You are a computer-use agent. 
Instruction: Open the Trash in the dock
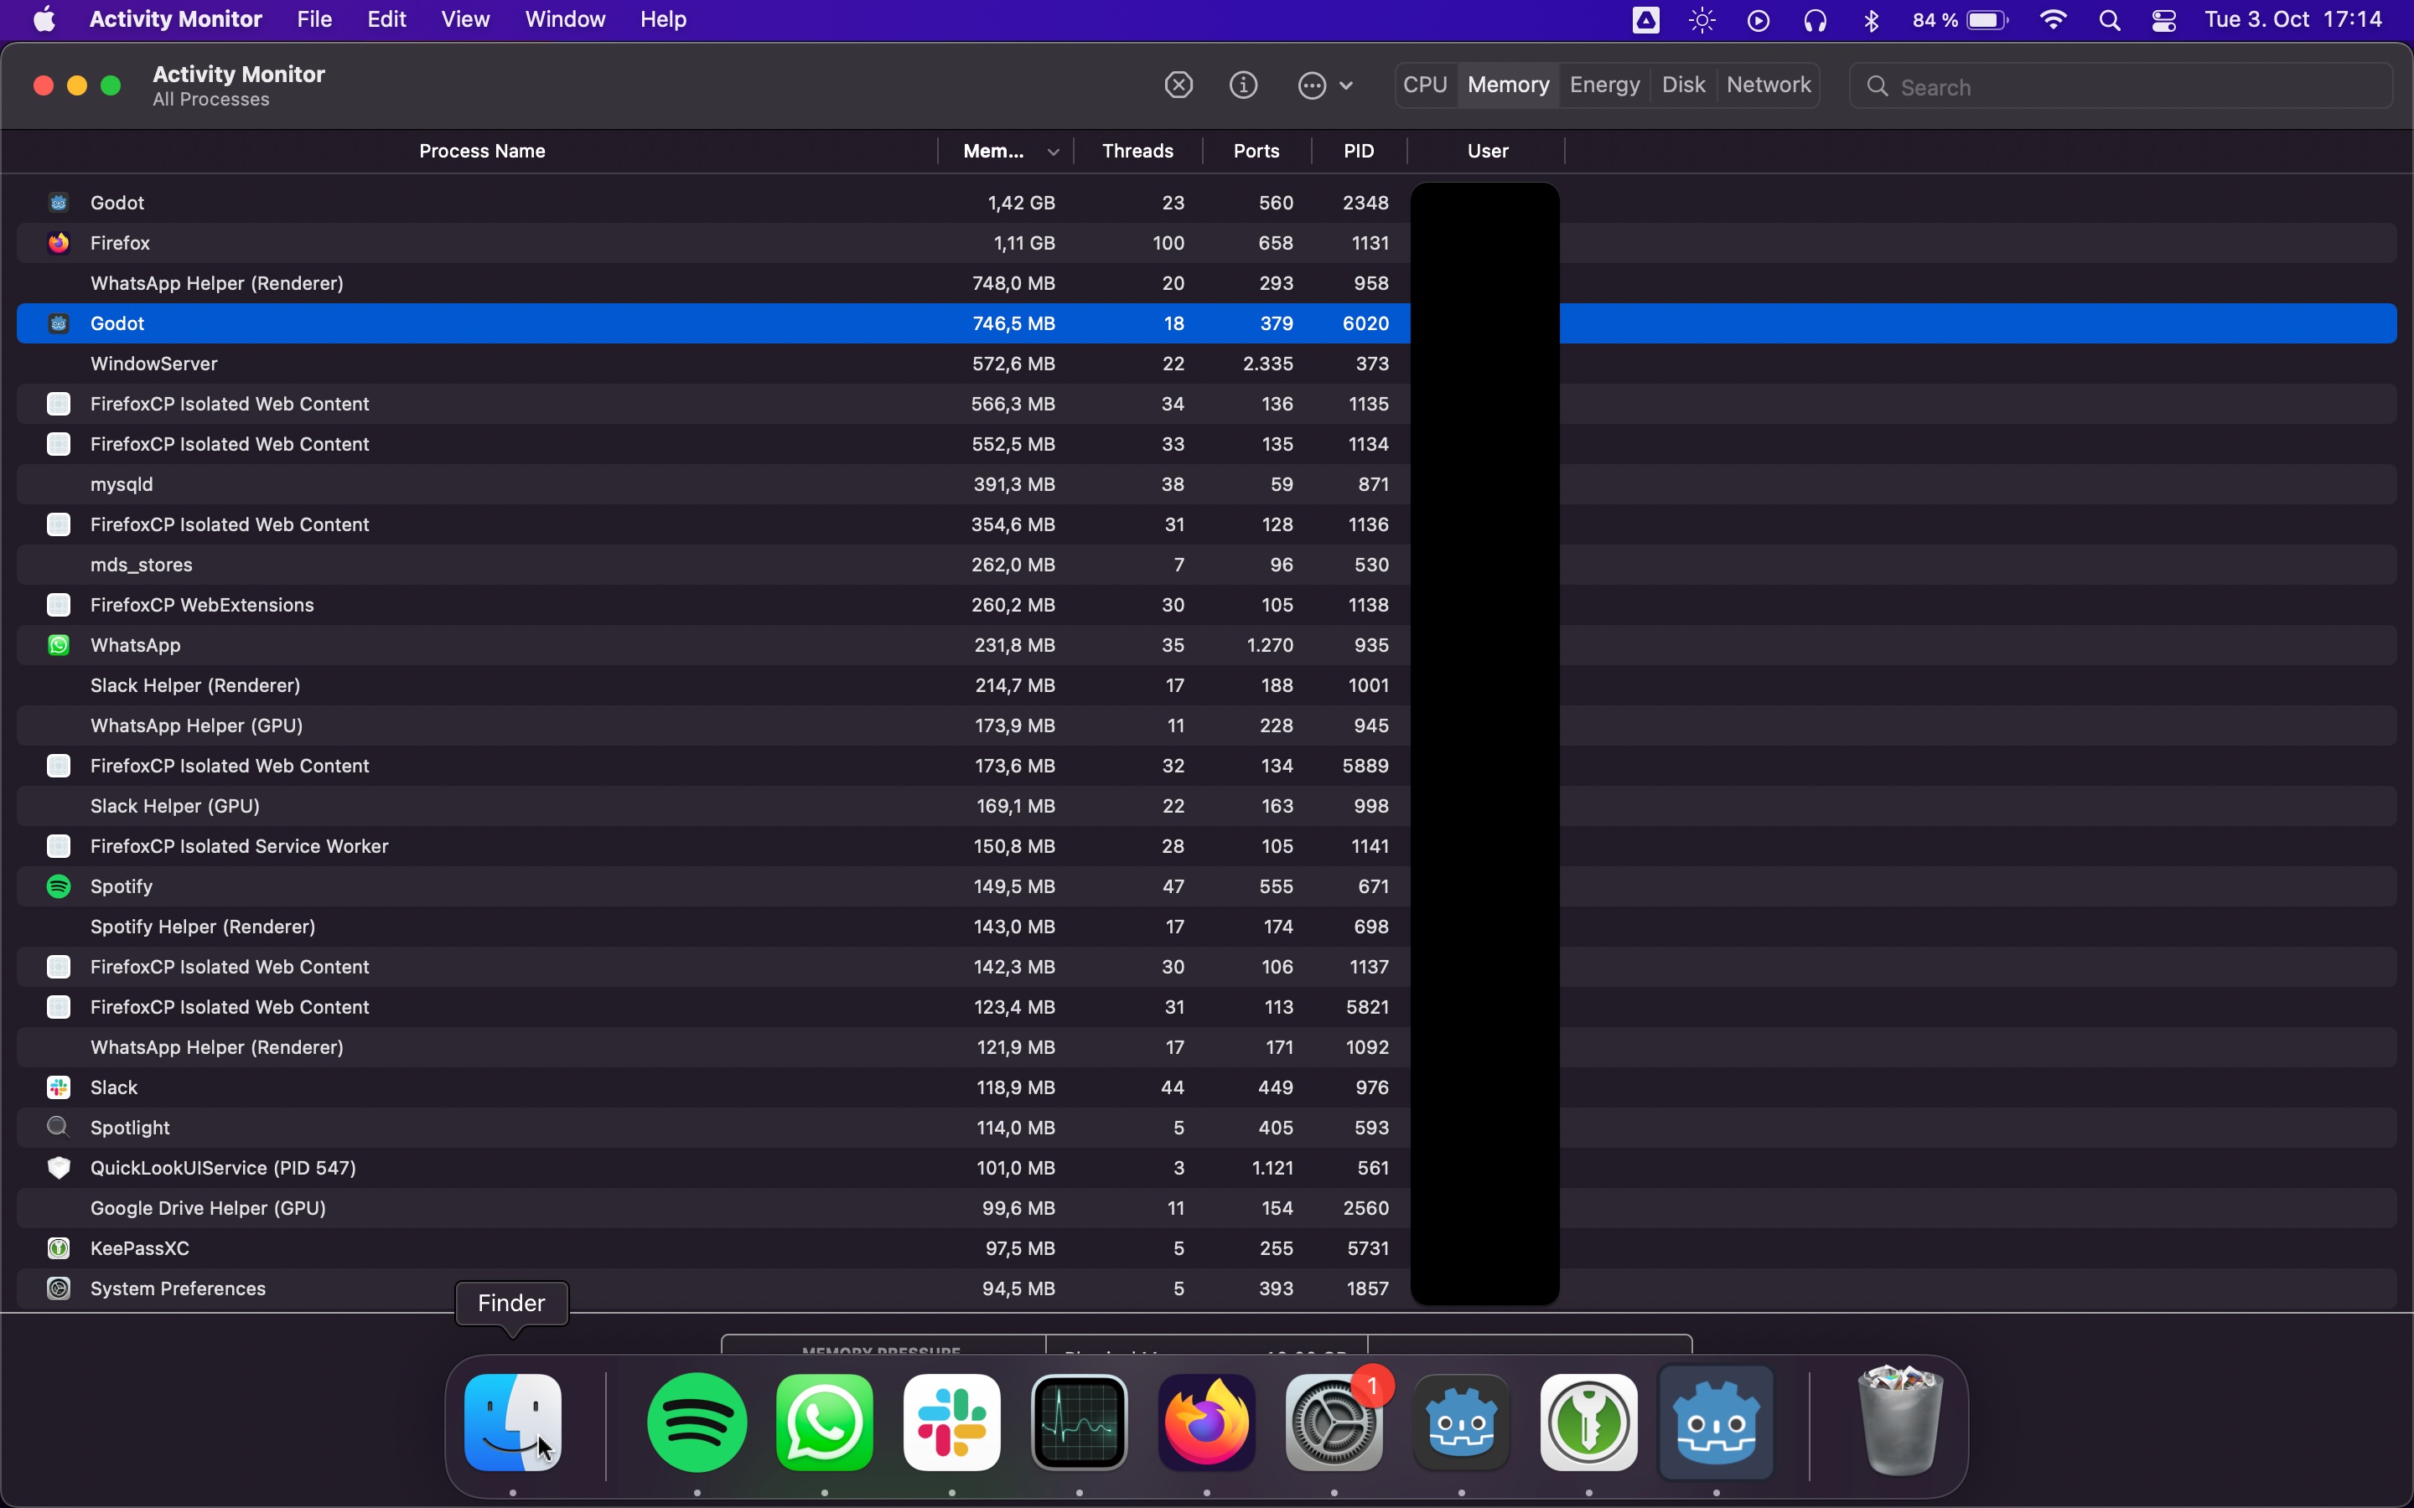tap(1899, 1423)
